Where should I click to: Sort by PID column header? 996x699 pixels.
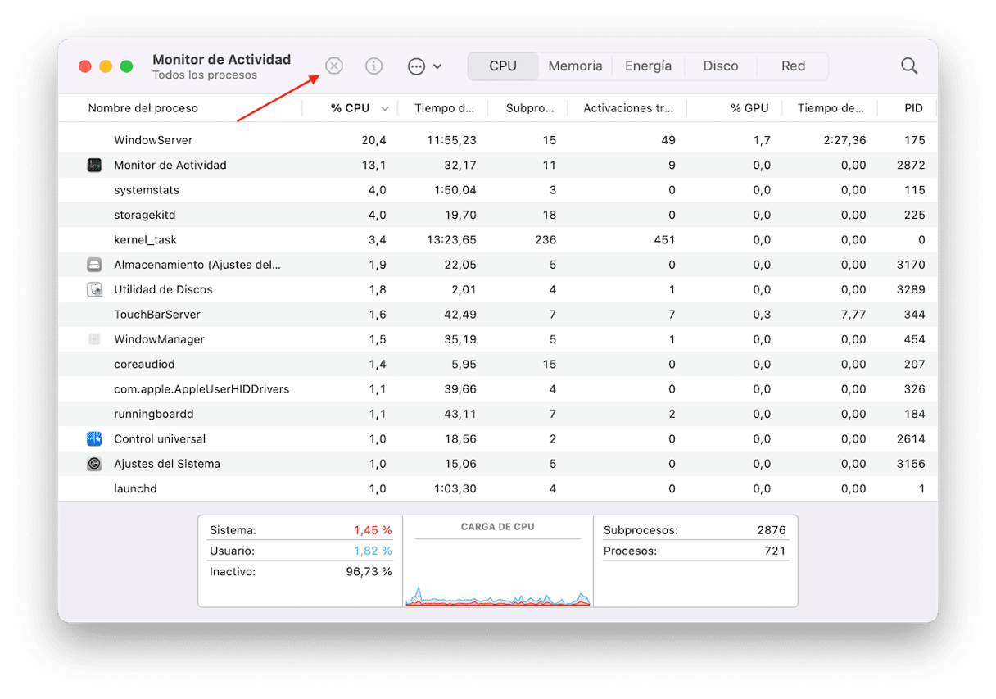click(x=913, y=108)
